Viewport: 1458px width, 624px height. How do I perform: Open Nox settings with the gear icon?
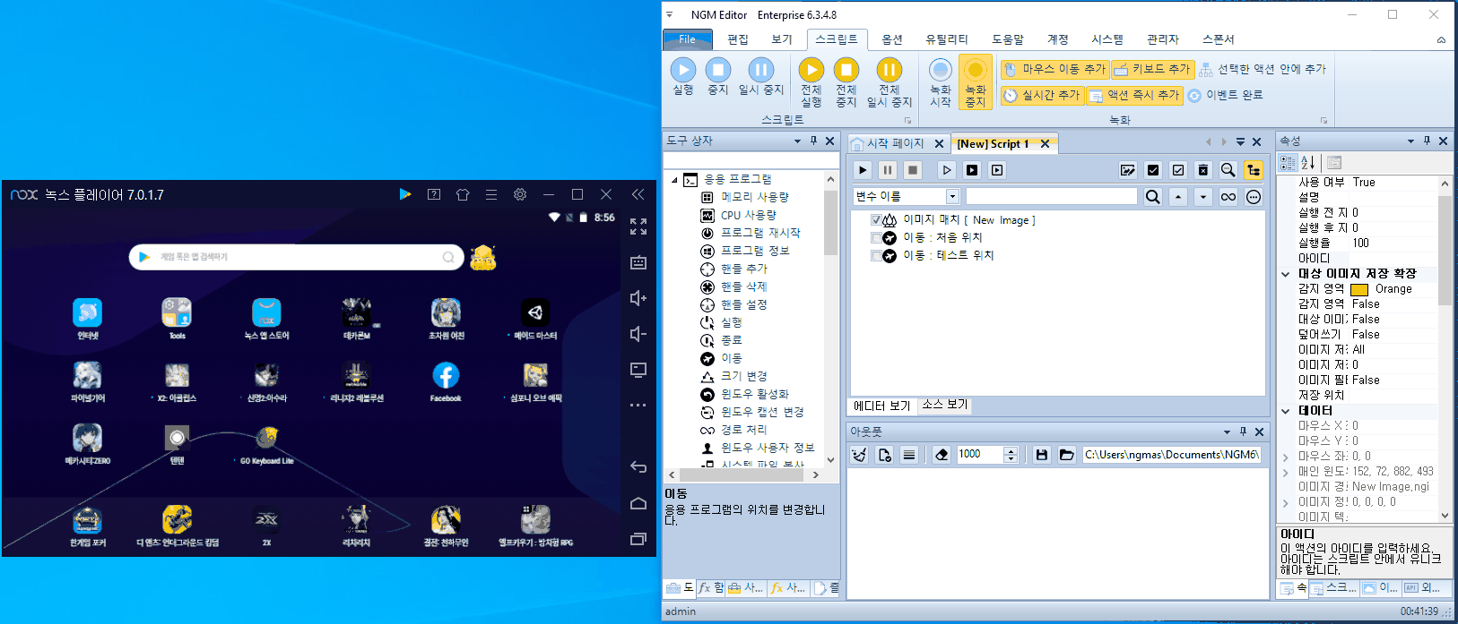520,194
